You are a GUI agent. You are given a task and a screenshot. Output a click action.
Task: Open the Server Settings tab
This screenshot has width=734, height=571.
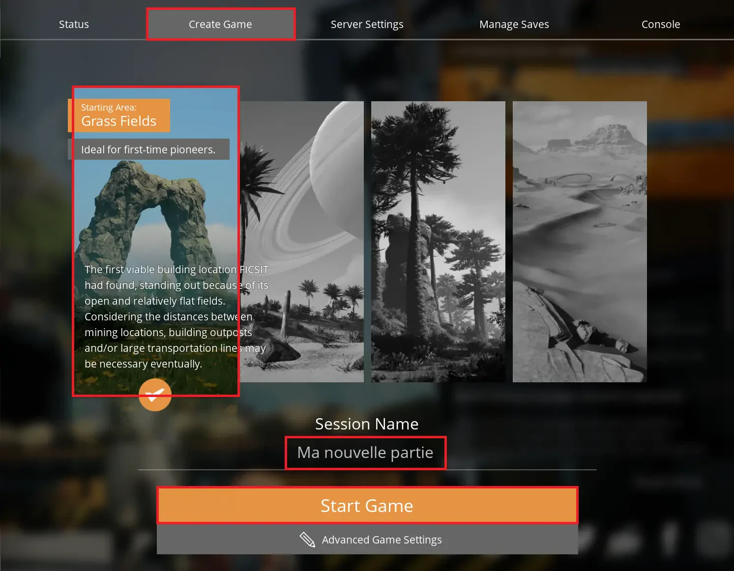367,24
